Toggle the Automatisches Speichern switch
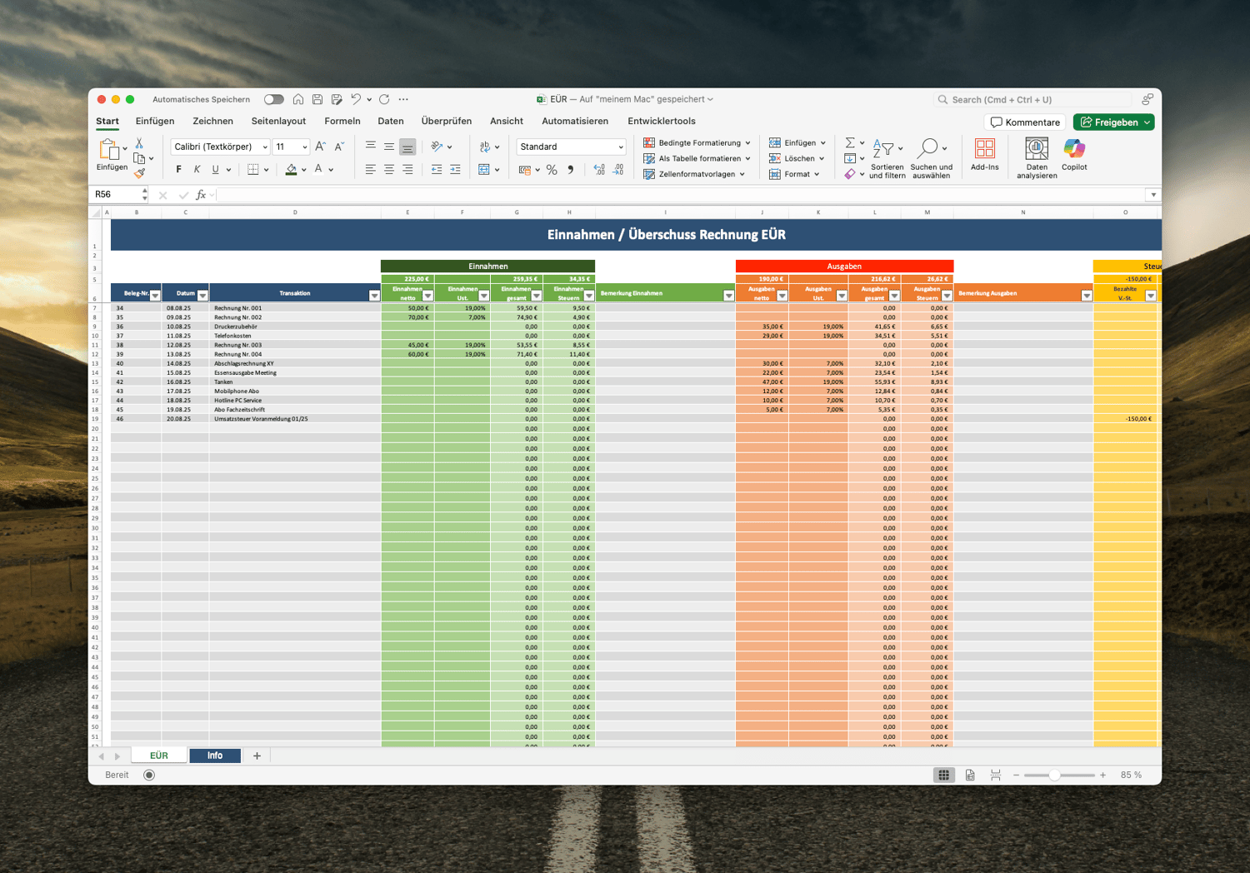 (x=273, y=99)
